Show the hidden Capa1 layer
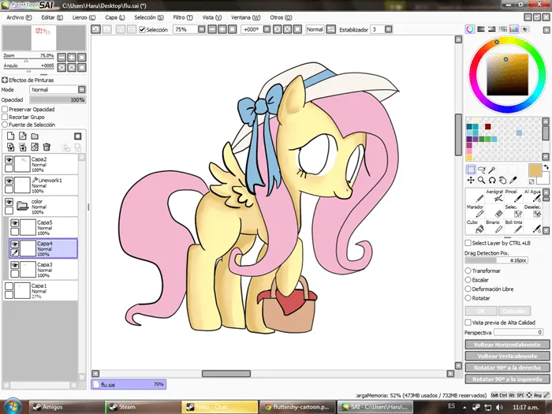The image size is (552, 414). tap(9, 286)
